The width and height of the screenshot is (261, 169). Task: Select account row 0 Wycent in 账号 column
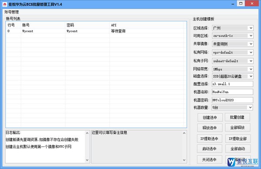coord(28,31)
